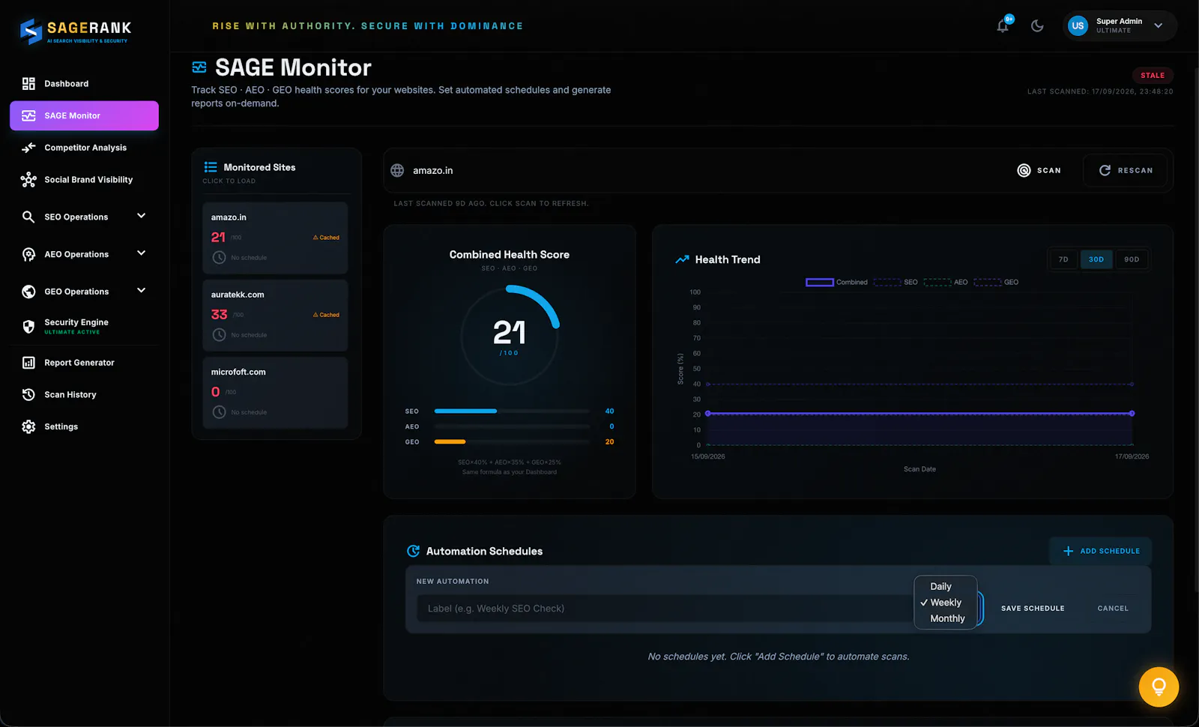Save the new schedule

(x=1033, y=609)
